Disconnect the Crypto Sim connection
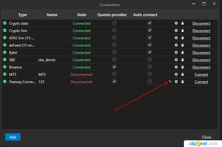Viewport: 222px width, 147px height. (x=201, y=31)
